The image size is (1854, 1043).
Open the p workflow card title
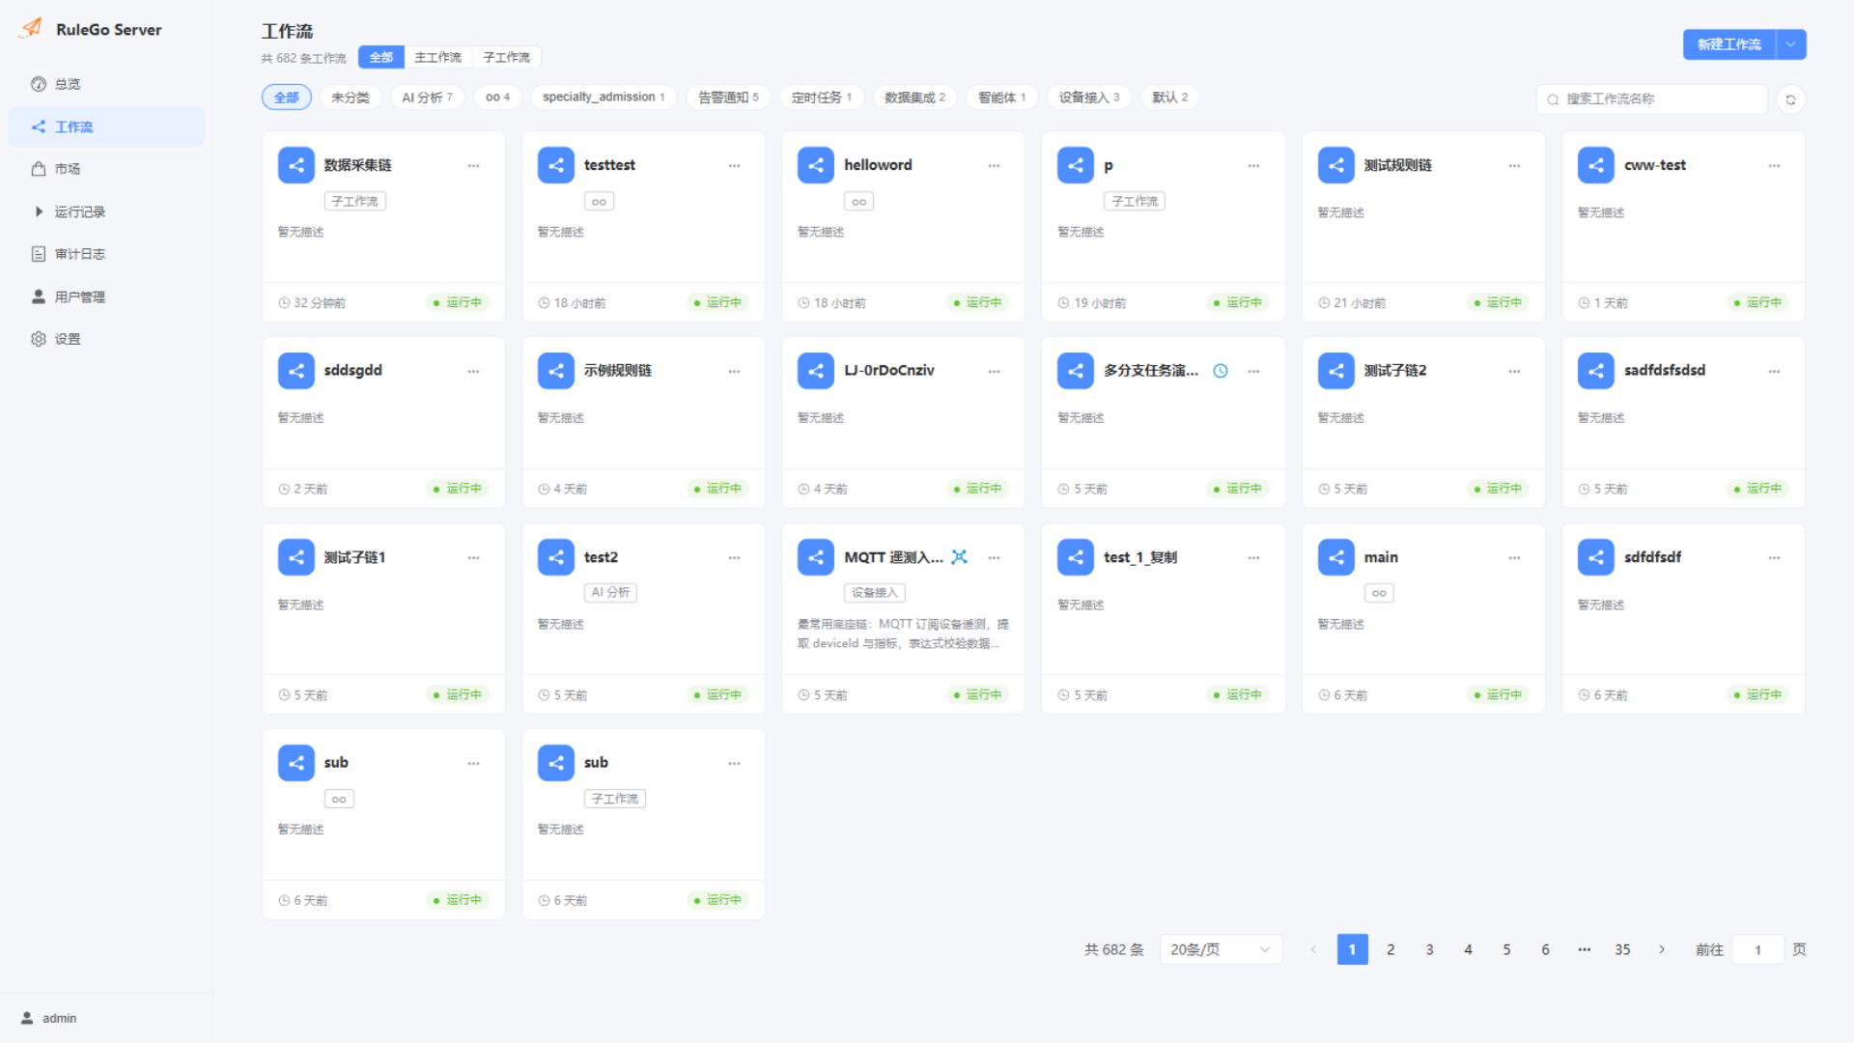[x=1109, y=165]
